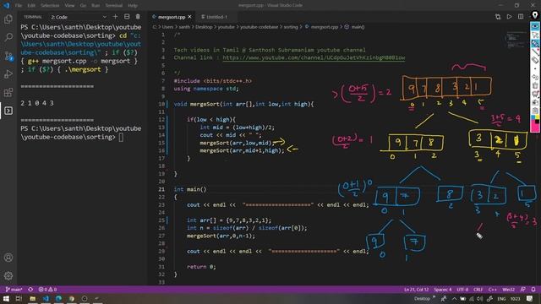Show hidden tray icons chevron

click(x=454, y=298)
